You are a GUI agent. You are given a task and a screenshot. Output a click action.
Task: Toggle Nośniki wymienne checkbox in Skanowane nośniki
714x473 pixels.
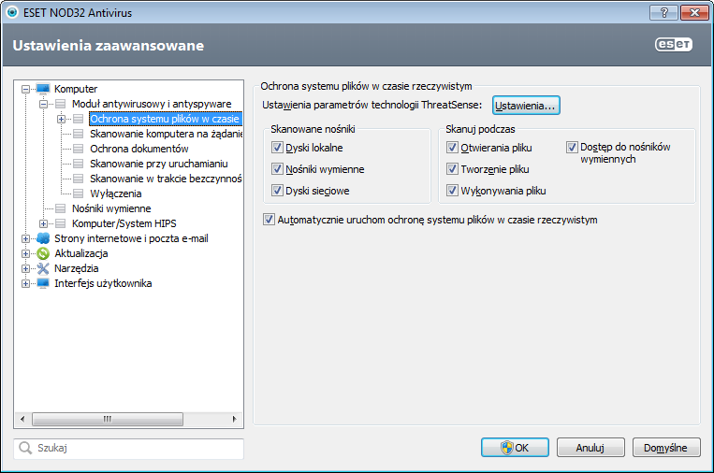[277, 169]
